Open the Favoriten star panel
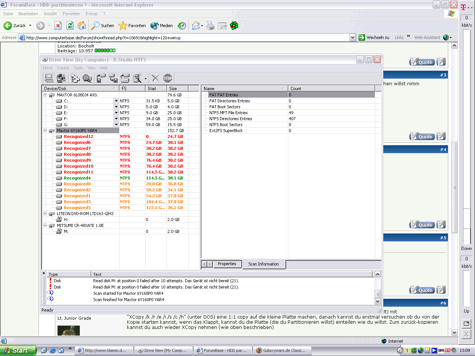The height and width of the screenshot is (356, 475). click(x=132, y=26)
